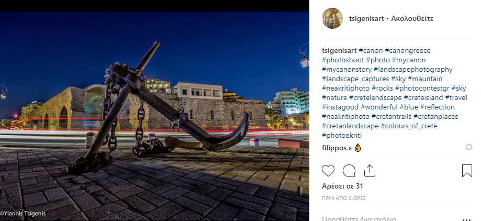This screenshot has height=221, width=481.
Task: Open tsigenisart username in post header
Action: [366, 18]
